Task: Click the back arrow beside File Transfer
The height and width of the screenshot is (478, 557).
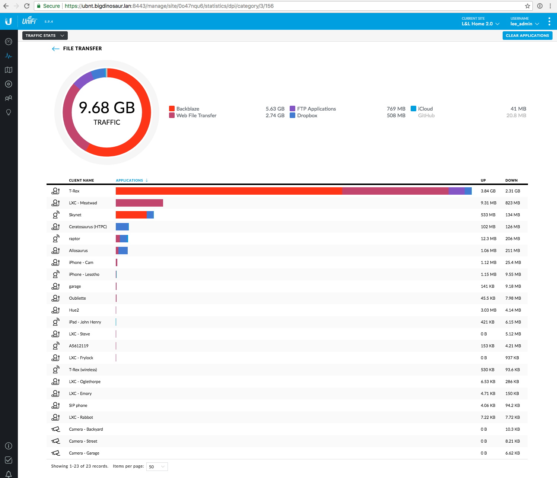Action: click(x=55, y=49)
